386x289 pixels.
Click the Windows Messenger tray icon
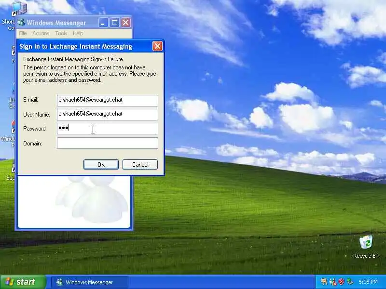tap(333, 282)
